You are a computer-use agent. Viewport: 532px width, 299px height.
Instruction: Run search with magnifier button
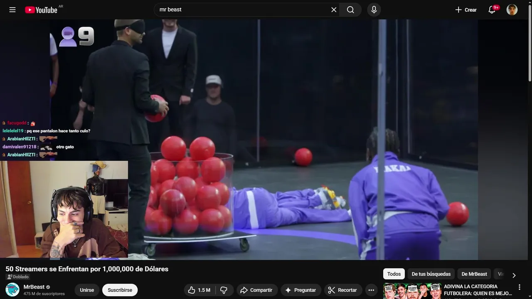[350, 10]
